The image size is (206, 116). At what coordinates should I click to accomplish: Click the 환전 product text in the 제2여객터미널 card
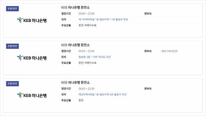point(81,100)
